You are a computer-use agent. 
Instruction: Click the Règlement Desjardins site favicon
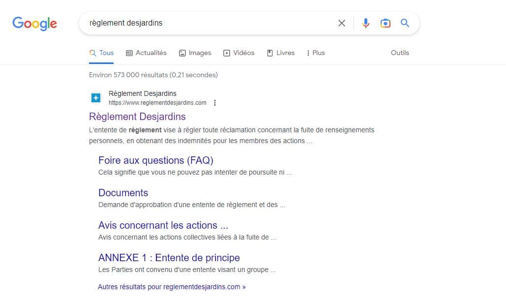(x=96, y=98)
